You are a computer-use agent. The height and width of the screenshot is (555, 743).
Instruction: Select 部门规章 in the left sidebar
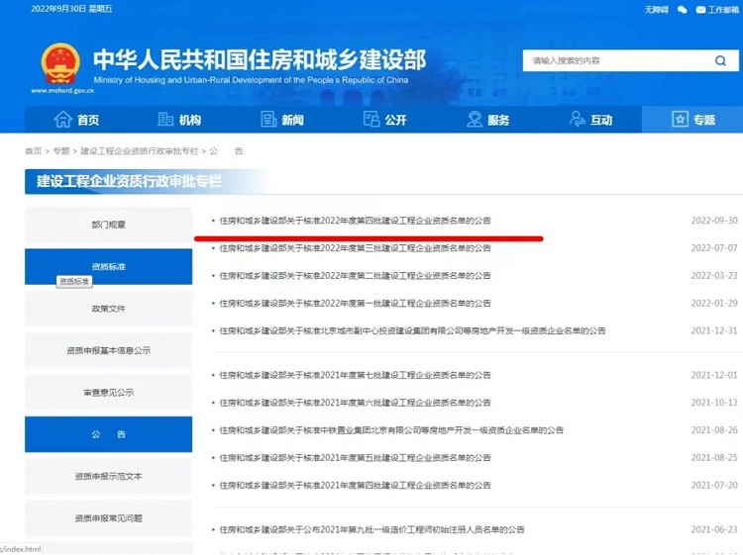coord(108,225)
